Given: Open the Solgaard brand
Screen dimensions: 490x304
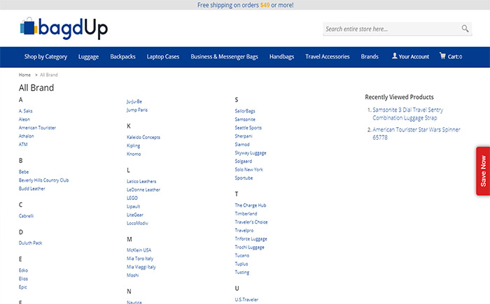Looking at the screenshot, I should point(244,161).
